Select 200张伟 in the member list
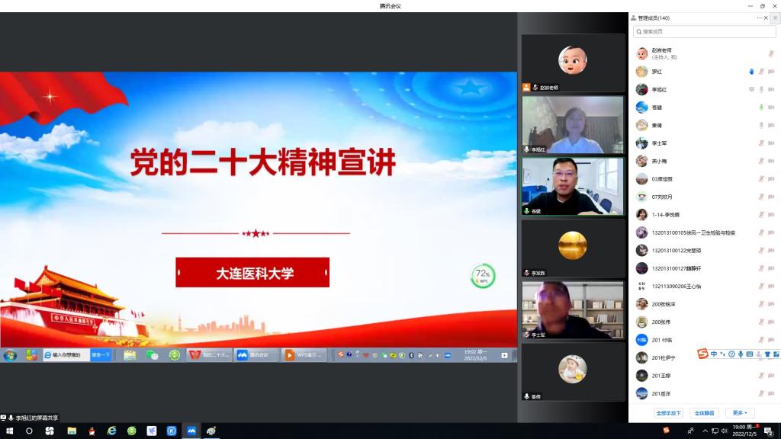Viewport: 781px width, 439px height. point(705,322)
